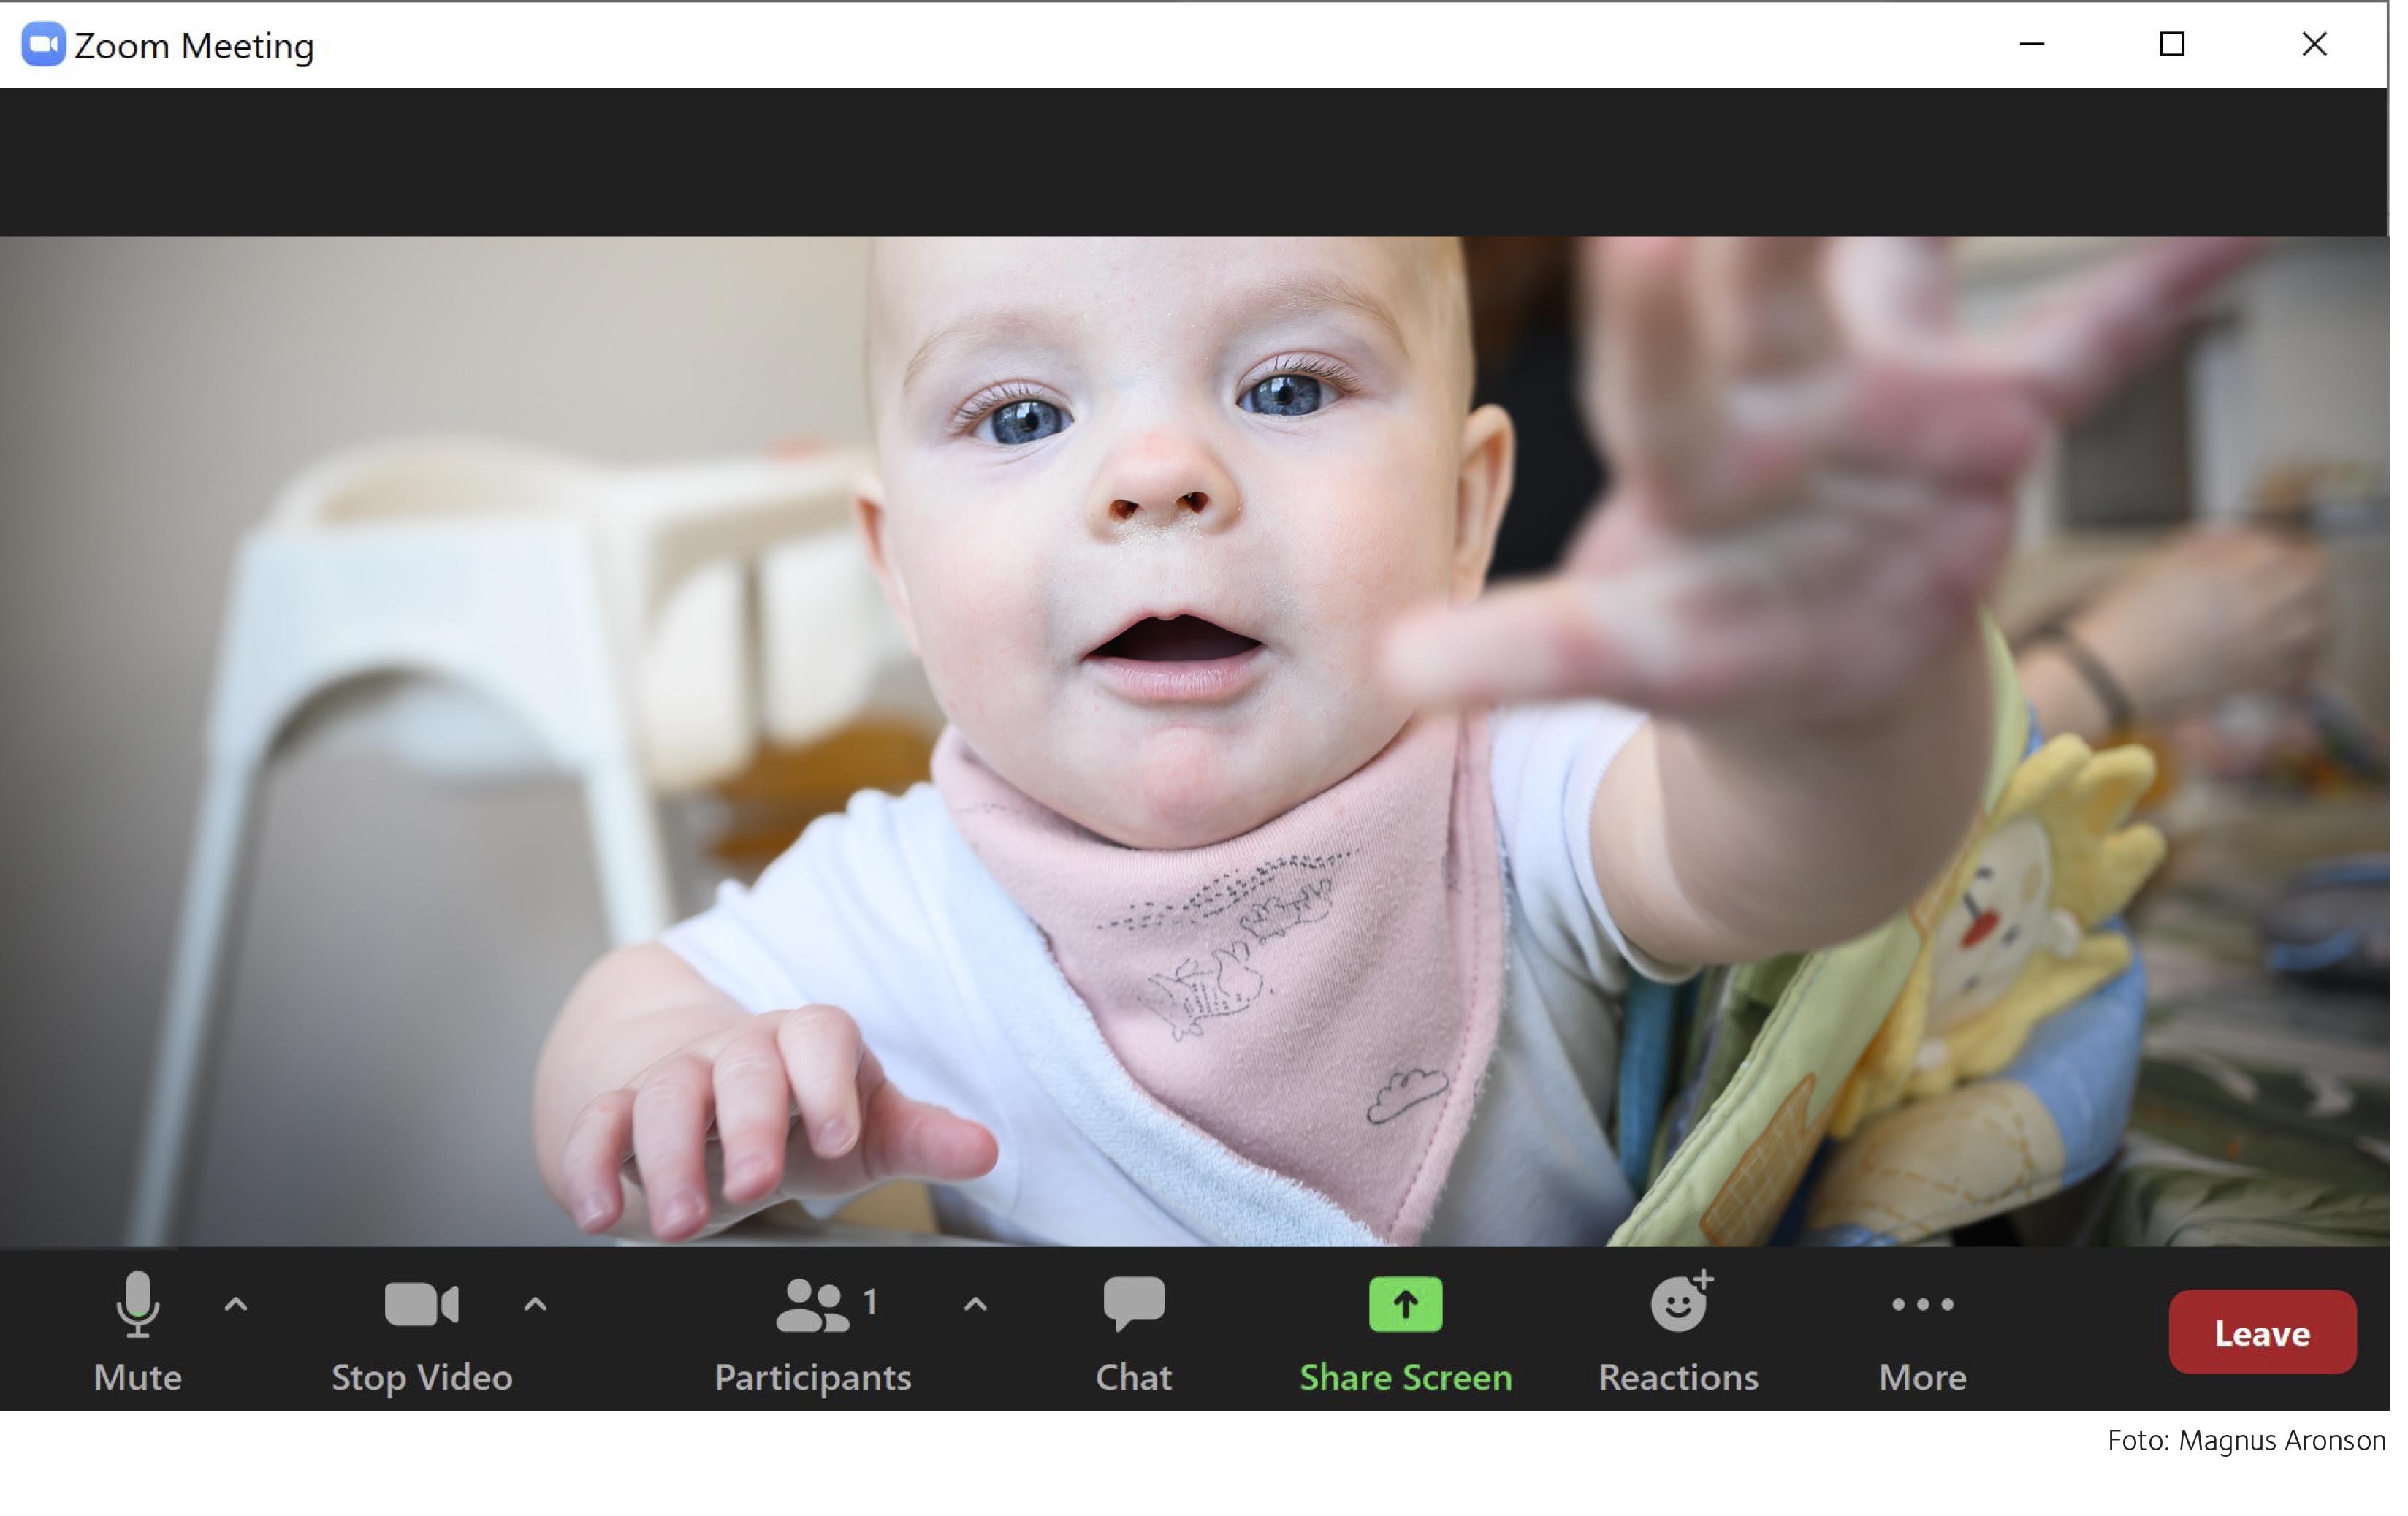This screenshot has width=2408, height=1516.
Task: Minimize the Zoom Meeting window
Action: 2032,44
